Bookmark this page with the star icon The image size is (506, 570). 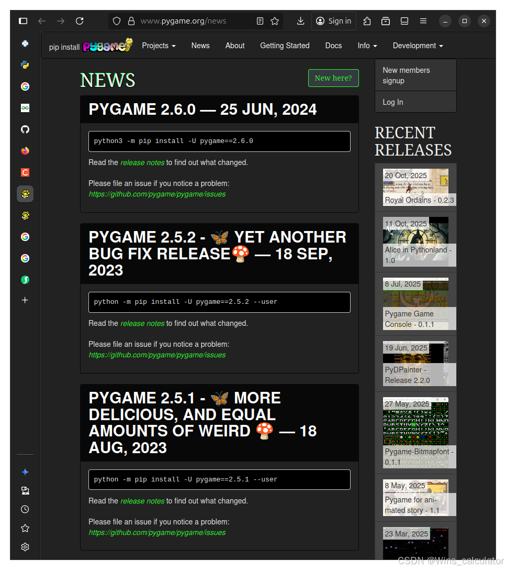point(275,21)
